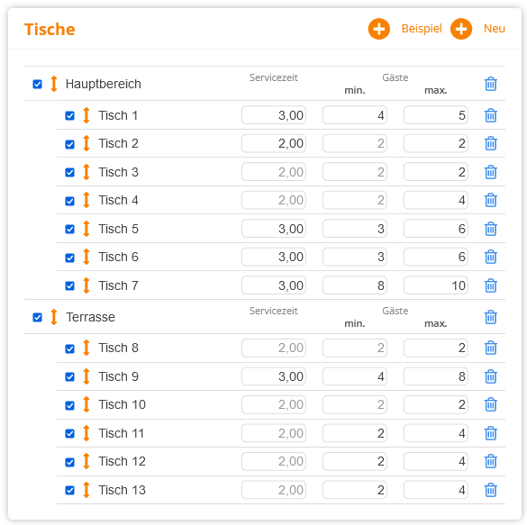Uncheck the Hauptbereich checkbox

pyautogui.click(x=37, y=84)
